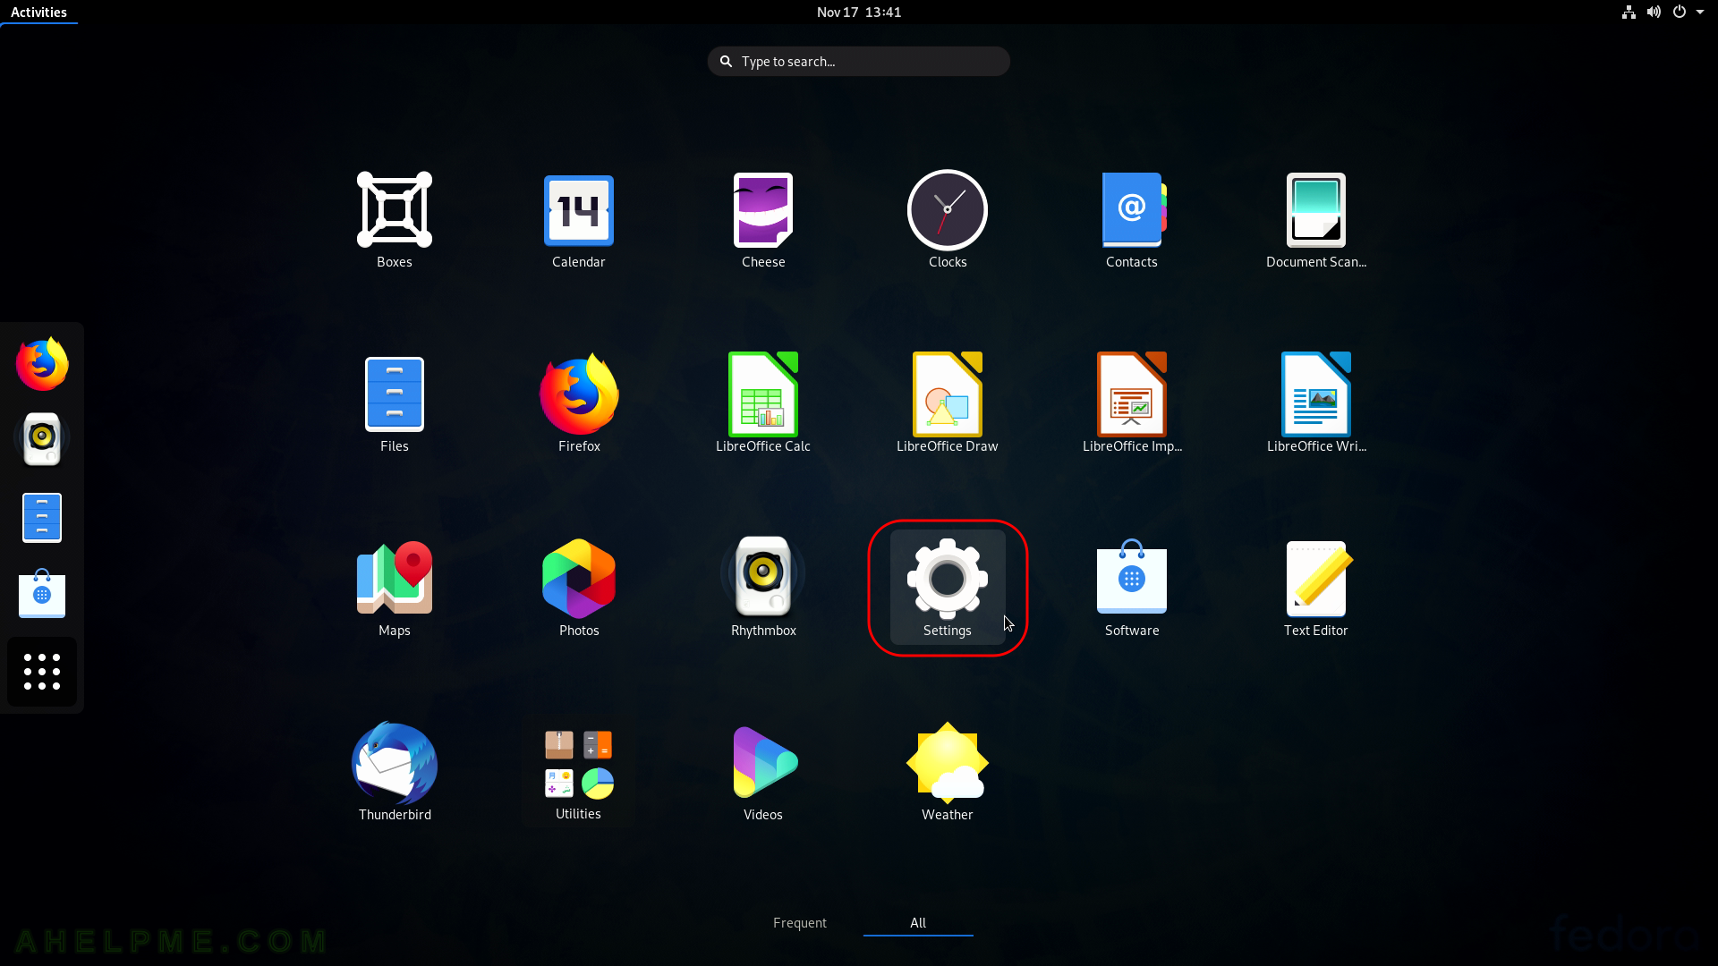Click the power icon in top bar
This screenshot has height=966, width=1718.
(1680, 13)
